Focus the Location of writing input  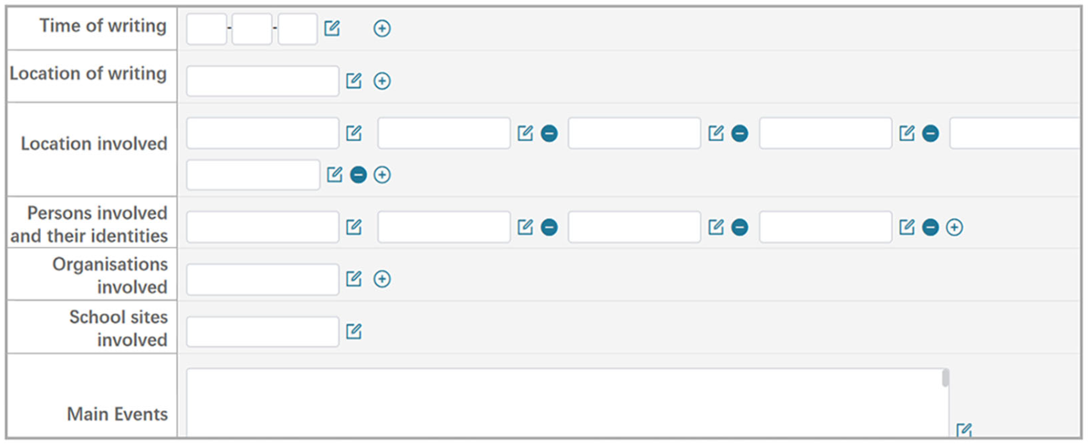(x=262, y=81)
